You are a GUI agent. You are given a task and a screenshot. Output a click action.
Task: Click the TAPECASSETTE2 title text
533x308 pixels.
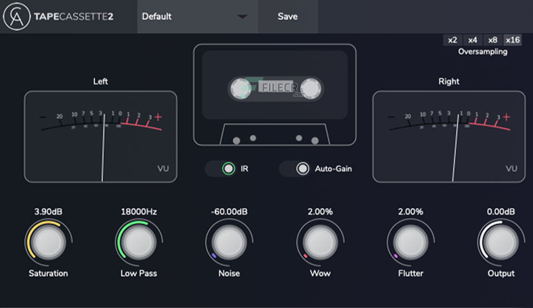pos(73,17)
